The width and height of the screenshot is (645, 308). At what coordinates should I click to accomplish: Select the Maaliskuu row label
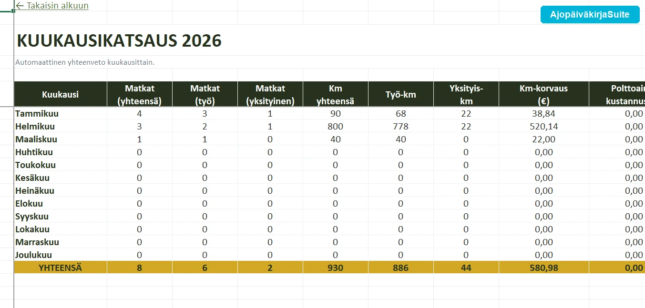36,139
